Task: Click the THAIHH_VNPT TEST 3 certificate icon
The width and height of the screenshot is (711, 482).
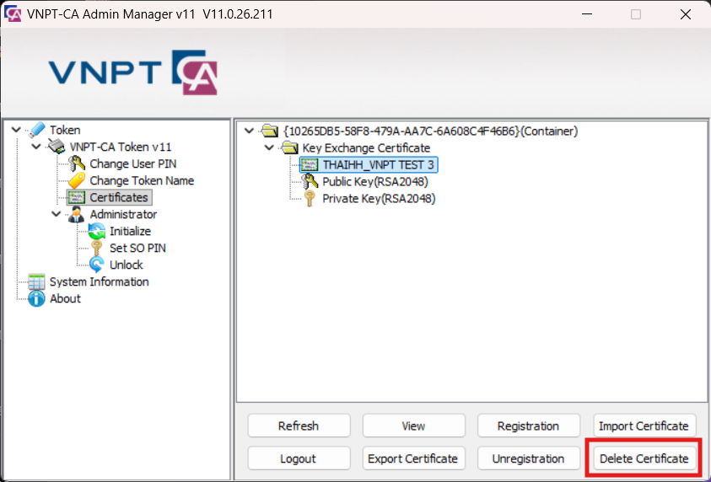Action: point(310,164)
